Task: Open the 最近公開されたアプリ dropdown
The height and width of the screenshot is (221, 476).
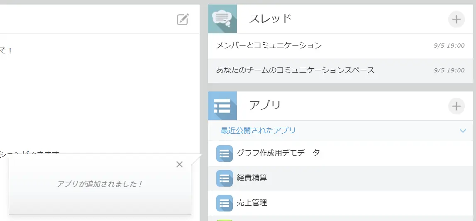Action: [258, 131]
